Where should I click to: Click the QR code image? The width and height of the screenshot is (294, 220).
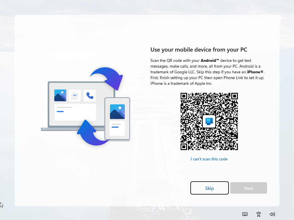pos(209,121)
